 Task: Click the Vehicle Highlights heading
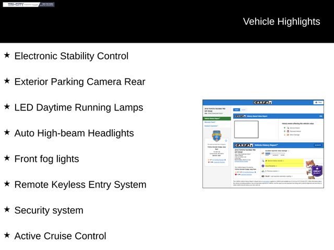click(281, 21)
